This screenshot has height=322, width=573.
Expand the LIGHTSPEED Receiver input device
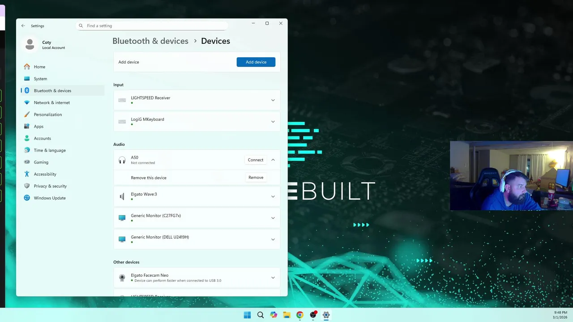[x=273, y=100]
